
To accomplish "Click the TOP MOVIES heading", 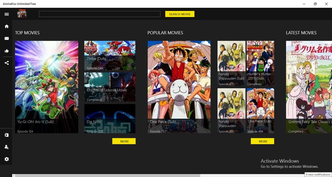I will tap(27, 33).
